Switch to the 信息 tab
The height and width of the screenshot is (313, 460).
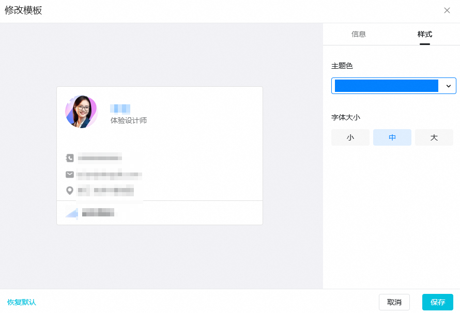359,34
